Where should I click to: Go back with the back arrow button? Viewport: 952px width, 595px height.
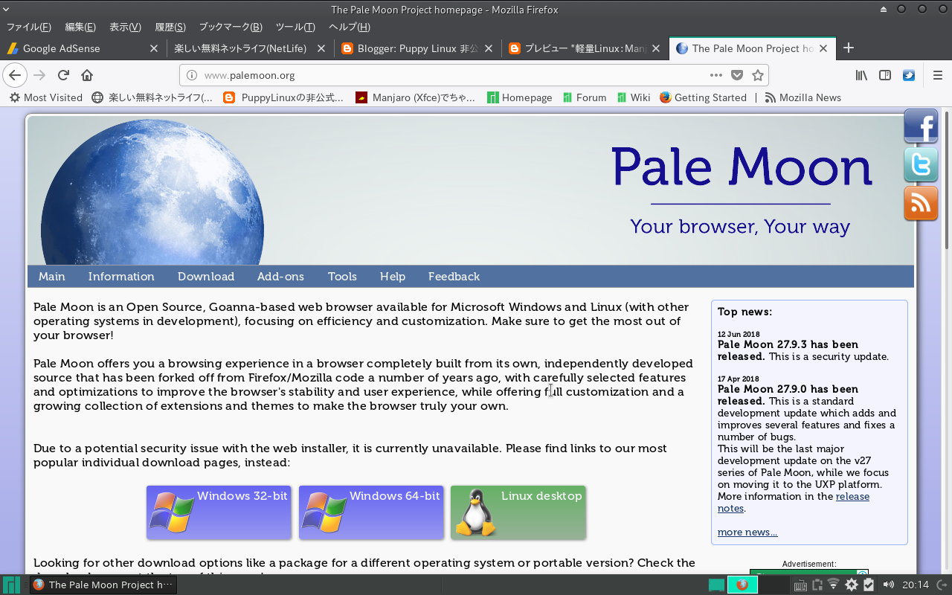(15, 75)
